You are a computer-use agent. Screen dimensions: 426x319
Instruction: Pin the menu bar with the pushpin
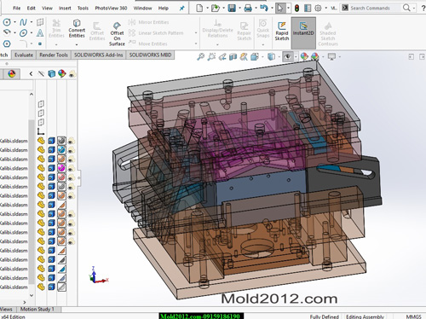181,9
